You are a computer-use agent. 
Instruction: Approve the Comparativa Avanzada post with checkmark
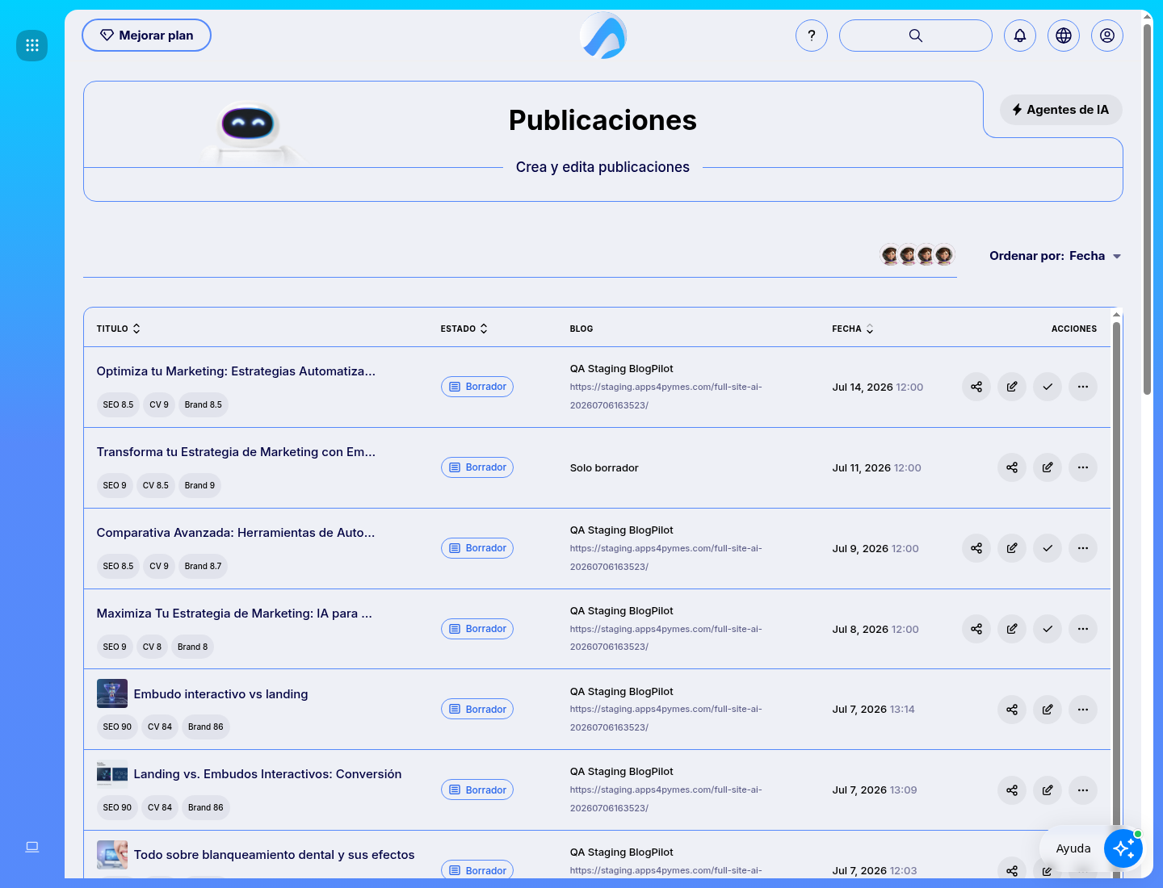(x=1048, y=548)
